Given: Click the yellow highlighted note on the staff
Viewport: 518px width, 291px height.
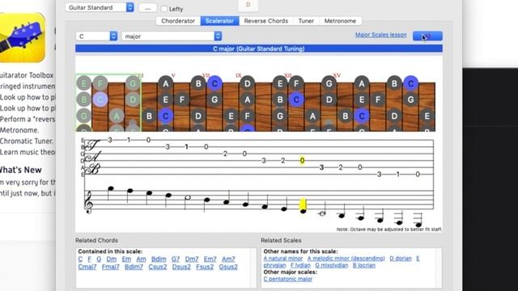Looking at the screenshot, I should [303, 205].
